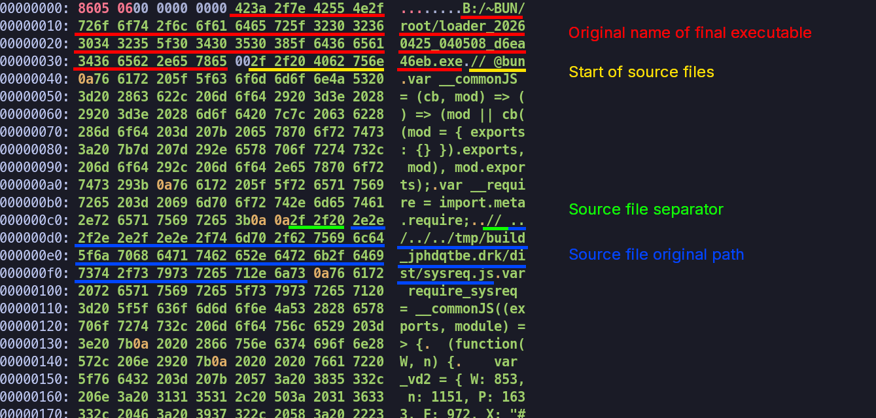Click ASCII text ') => (mod || cb('
Viewport: 876px width, 418px height.
(463, 114)
